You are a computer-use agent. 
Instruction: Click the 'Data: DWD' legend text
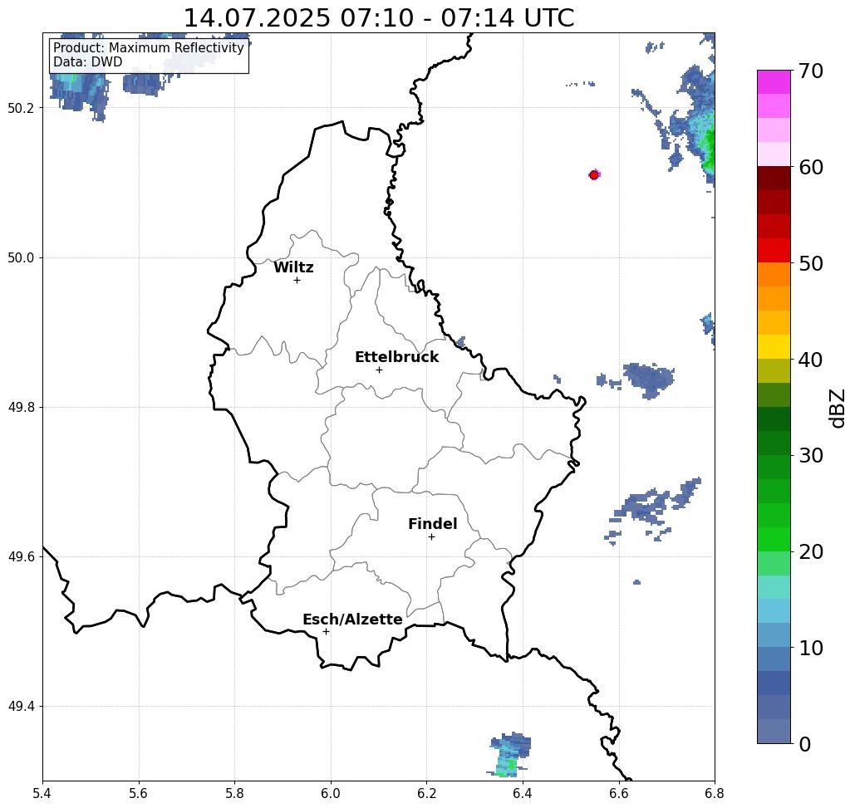coord(88,62)
